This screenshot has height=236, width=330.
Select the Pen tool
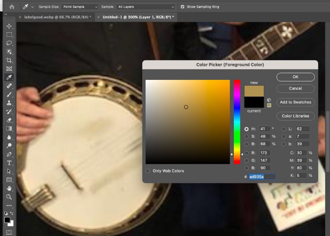(x=9, y=154)
